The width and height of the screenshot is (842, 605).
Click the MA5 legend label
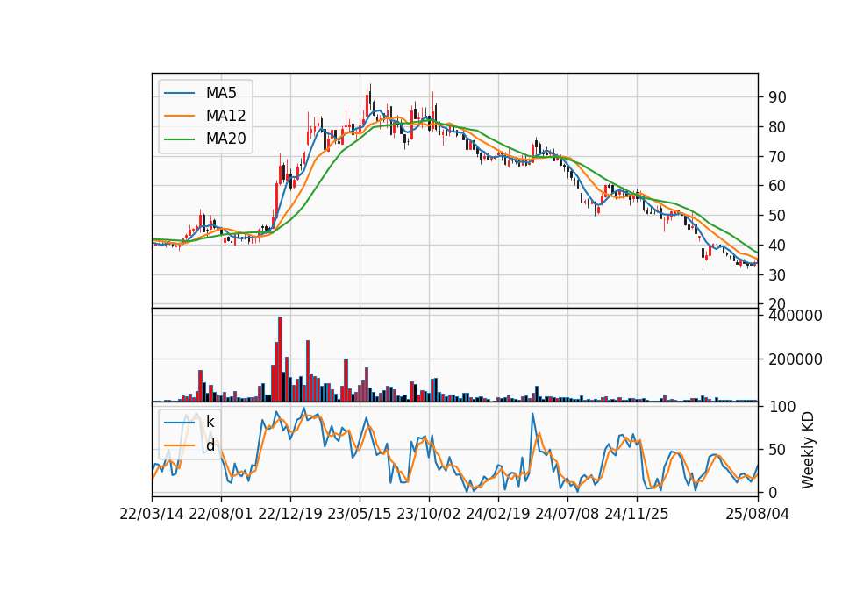(x=221, y=93)
